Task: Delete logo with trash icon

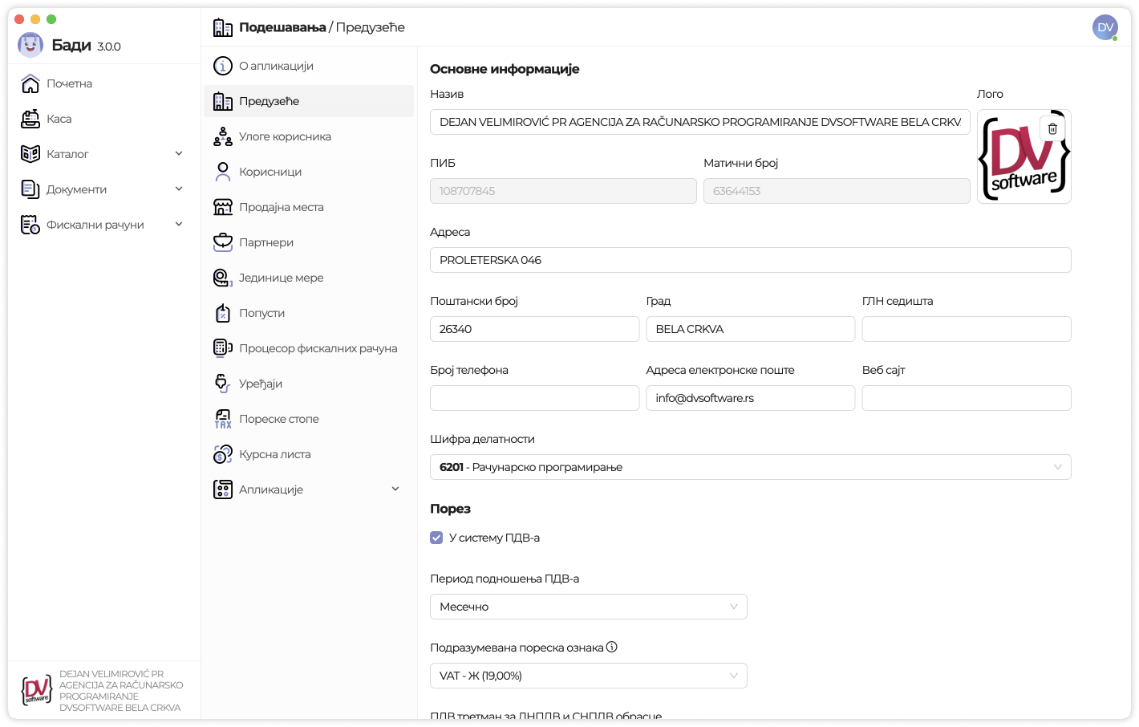Action: [x=1052, y=128]
